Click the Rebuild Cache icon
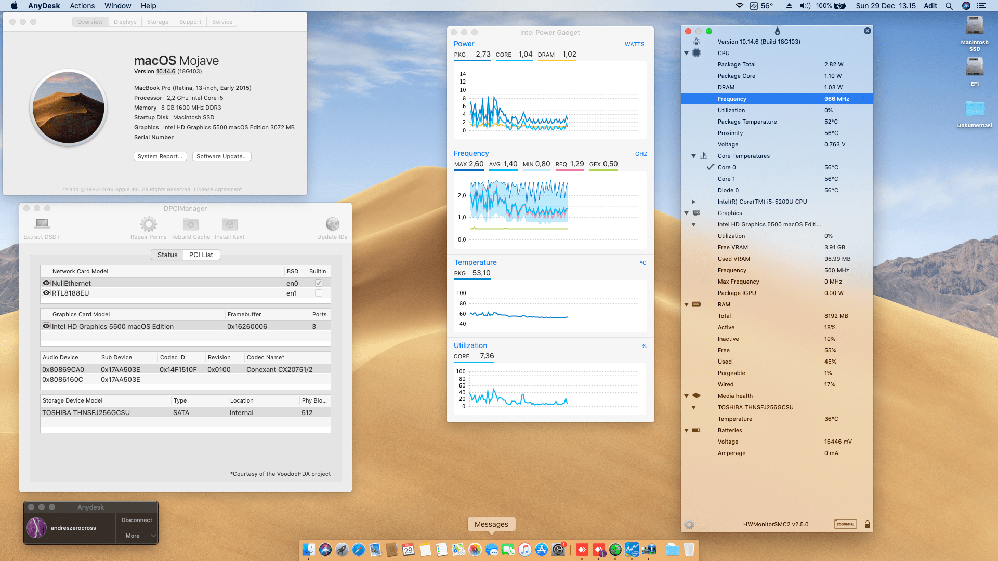 tap(190, 224)
